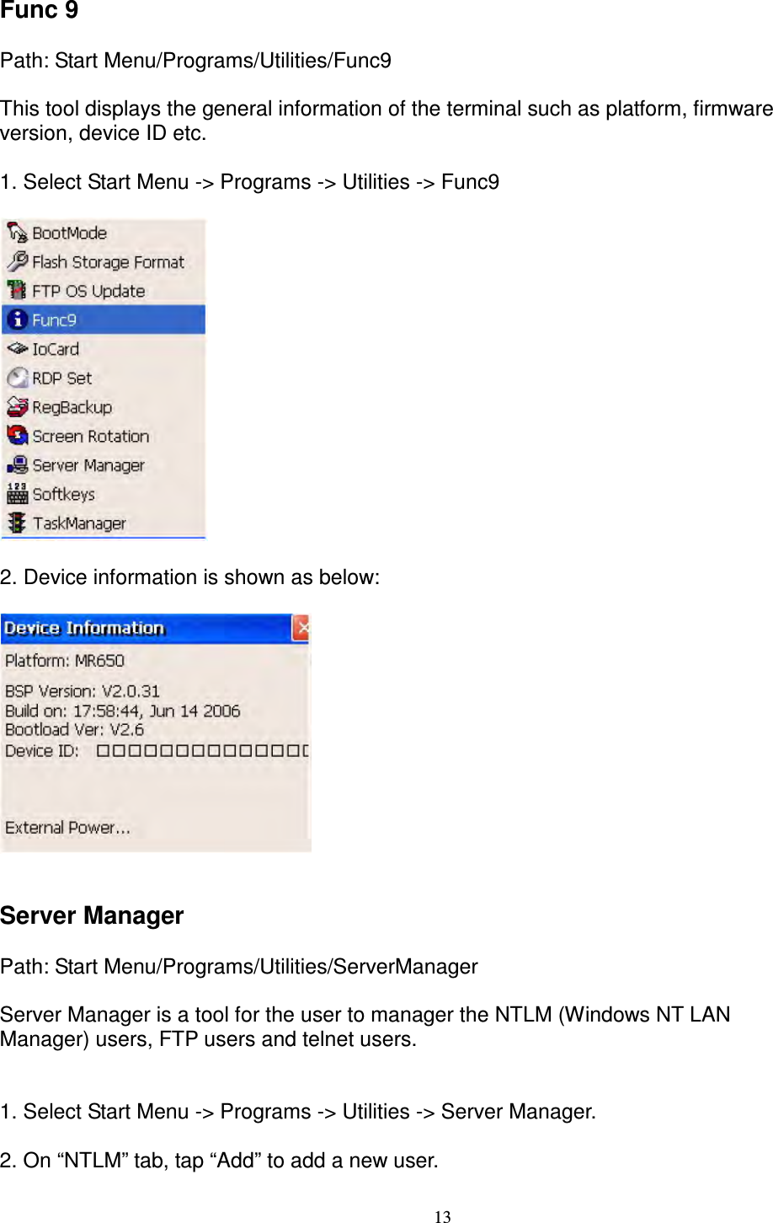Close the Device Information dialog
Screen dimensions: 773x1223
[302, 628]
